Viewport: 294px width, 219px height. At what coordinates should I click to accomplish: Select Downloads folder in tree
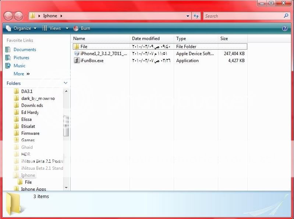[32, 105]
